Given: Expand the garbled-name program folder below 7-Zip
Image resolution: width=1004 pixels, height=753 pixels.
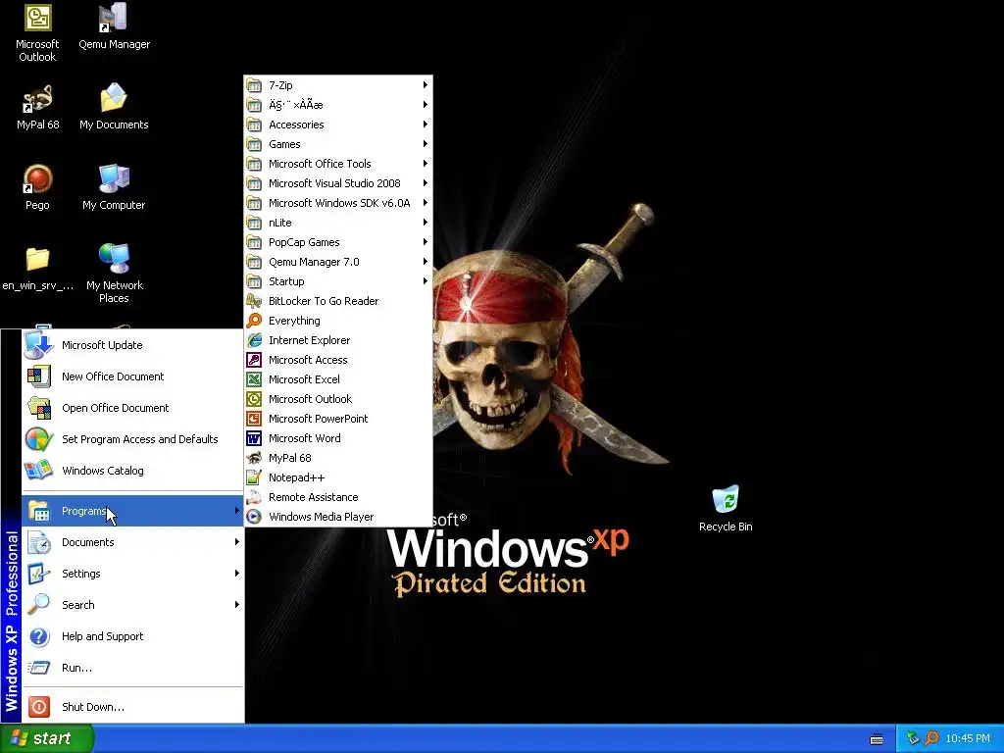Looking at the screenshot, I should click(338, 104).
